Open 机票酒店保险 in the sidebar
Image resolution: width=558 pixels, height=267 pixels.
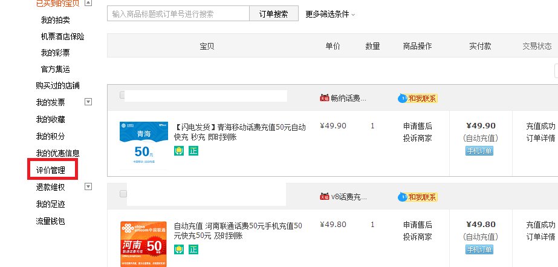[x=63, y=36]
